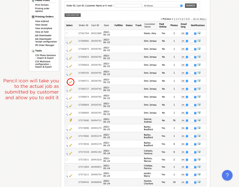This screenshot has height=187, width=239.
Task: Check the box for order 37371804
Action: click(x=67, y=167)
